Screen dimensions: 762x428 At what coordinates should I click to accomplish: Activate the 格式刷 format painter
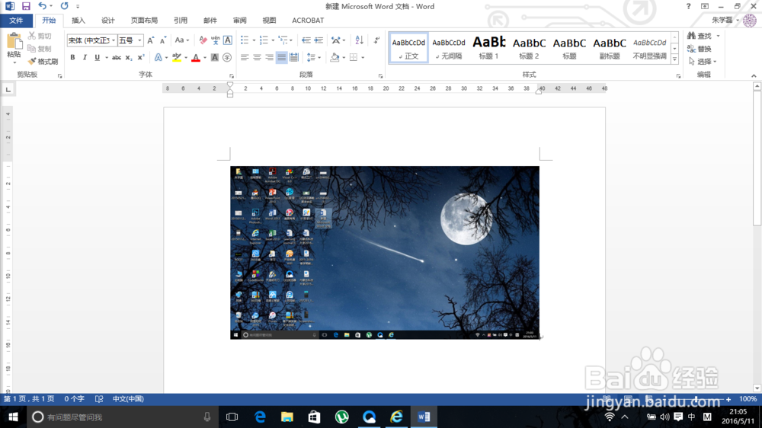(x=43, y=61)
